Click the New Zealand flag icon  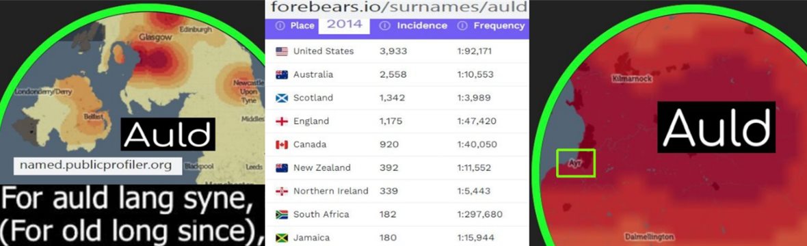(282, 168)
